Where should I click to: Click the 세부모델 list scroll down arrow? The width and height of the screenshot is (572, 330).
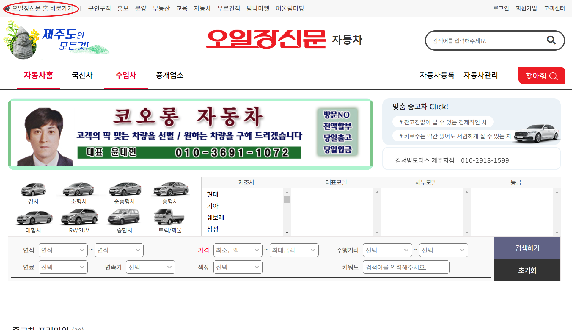coord(467,232)
